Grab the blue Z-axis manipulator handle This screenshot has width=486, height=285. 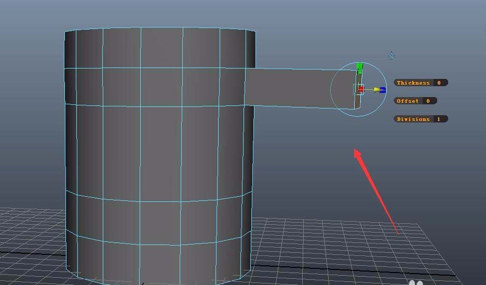pos(383,90)
